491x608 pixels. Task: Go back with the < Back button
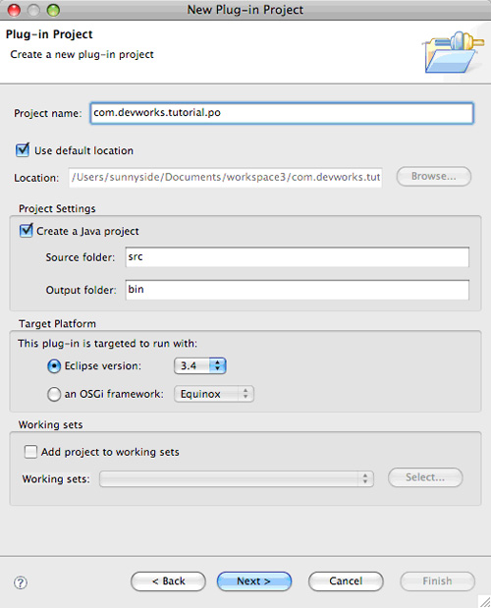[168, 581]
